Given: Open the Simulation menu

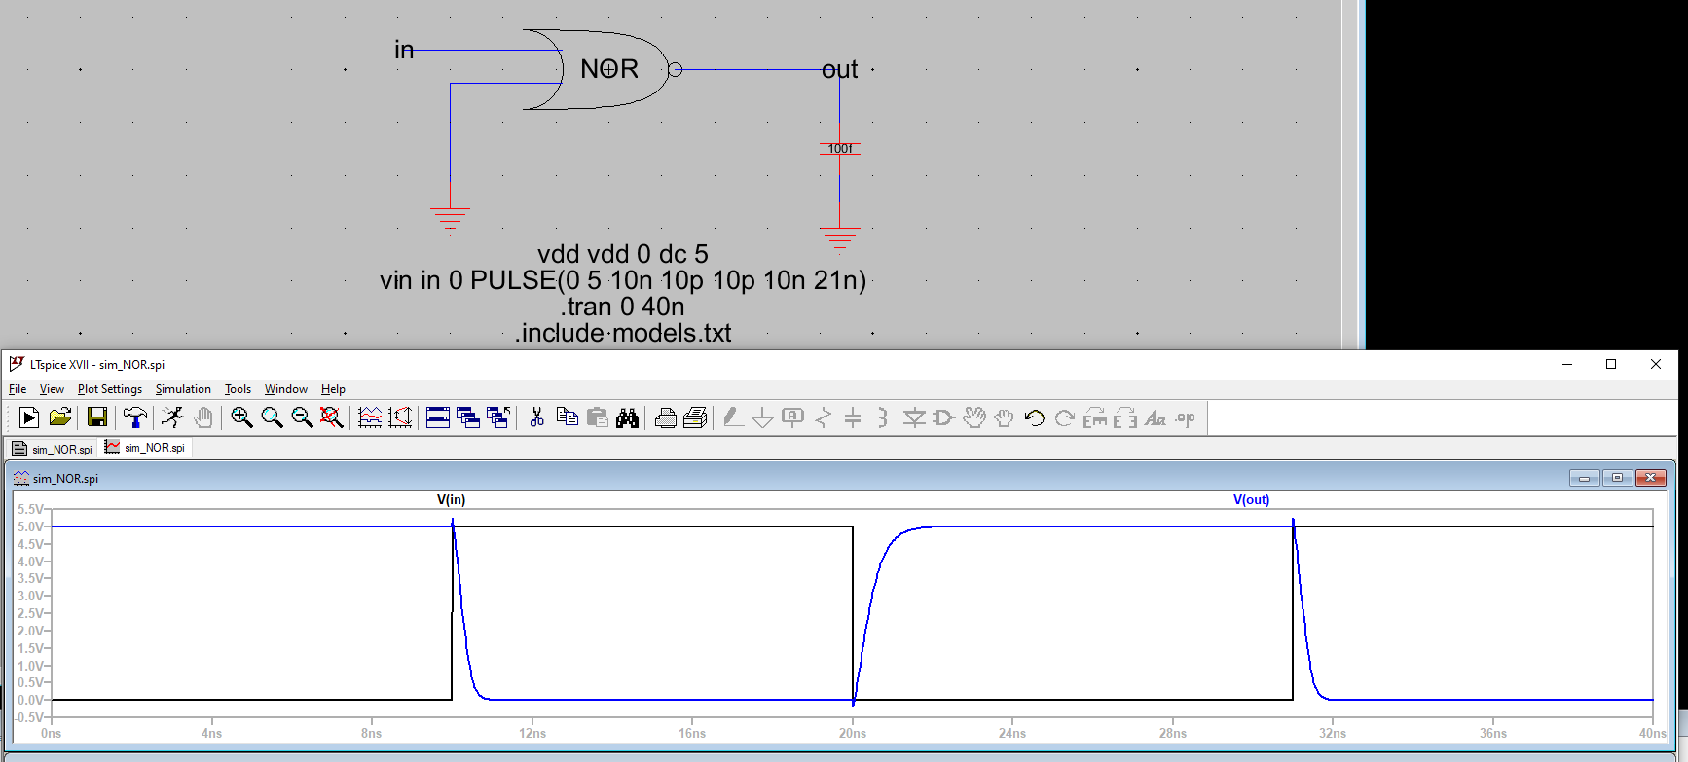Looking at the screenshot, I should coord(183,388).
